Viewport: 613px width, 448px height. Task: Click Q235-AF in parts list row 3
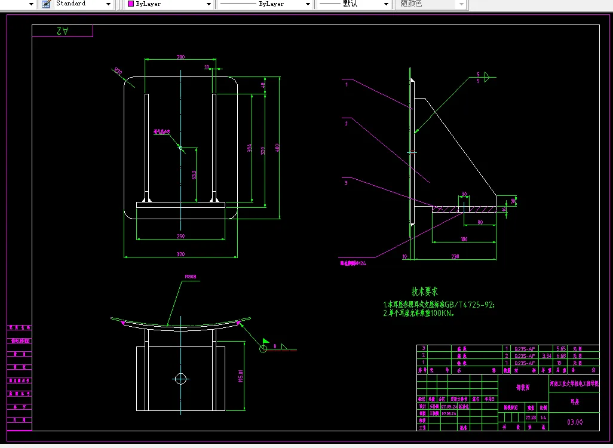(525, 349)
